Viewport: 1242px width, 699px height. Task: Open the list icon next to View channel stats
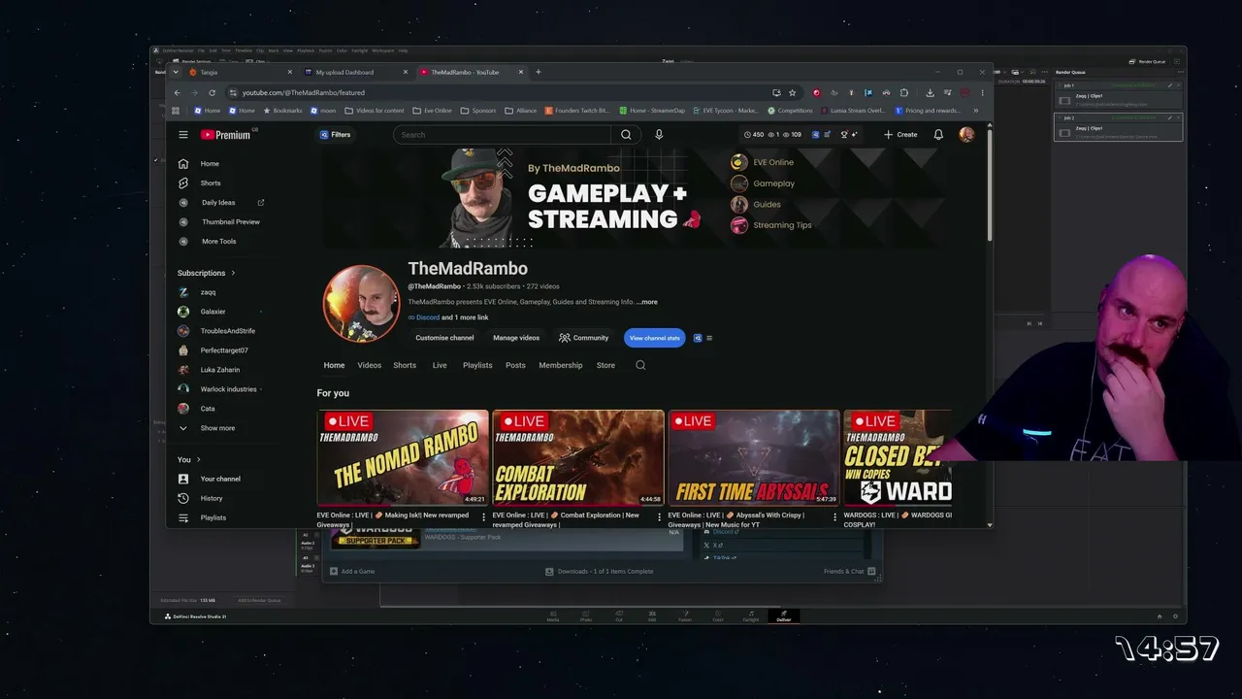pyautogui.click(x=709, y=338)
